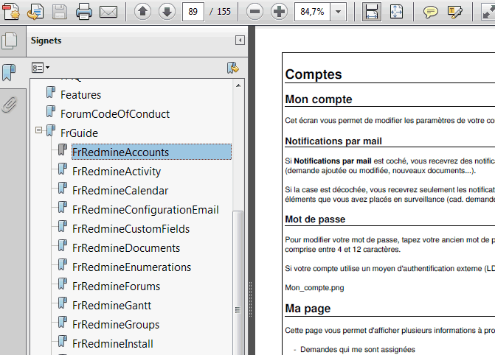This screenshot has width=495, height=355.
Task: Click the navigation pane splitter handle
Action: pyautogui.click(x=251, y=299)
